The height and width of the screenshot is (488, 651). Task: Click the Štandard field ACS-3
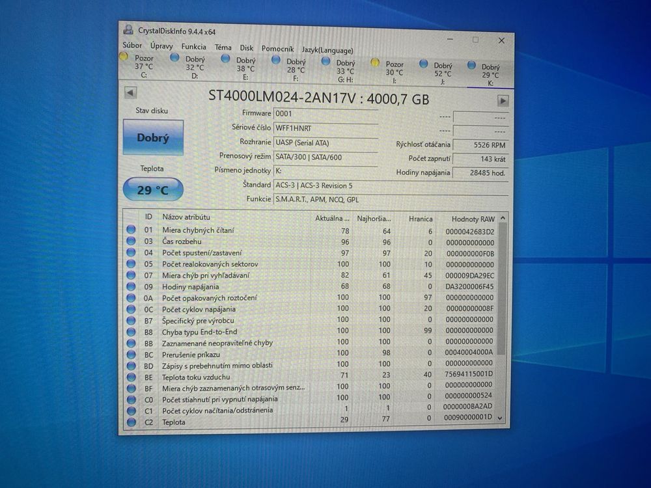(391, 185)
